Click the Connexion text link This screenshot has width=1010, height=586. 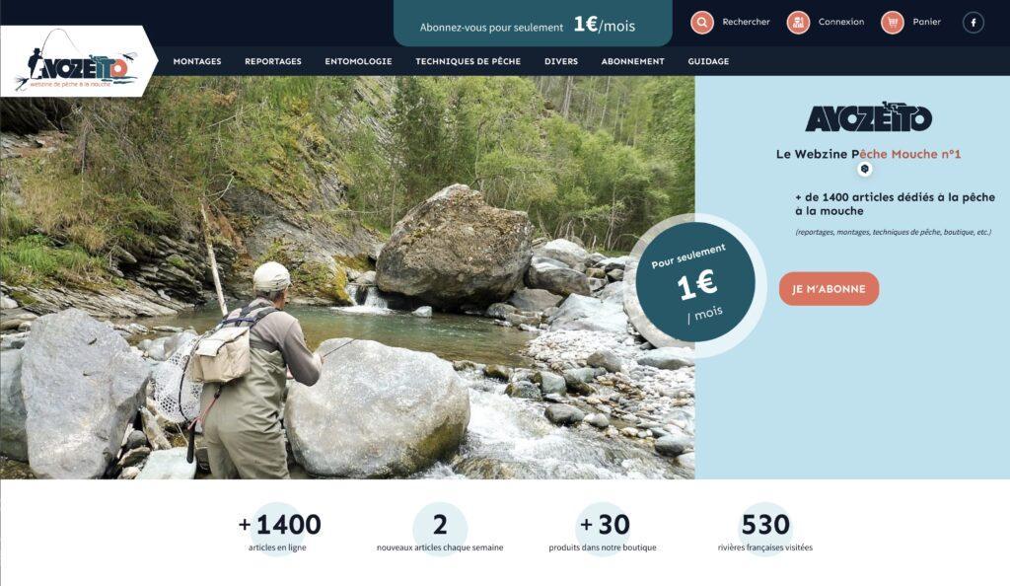tap(841, 22)
